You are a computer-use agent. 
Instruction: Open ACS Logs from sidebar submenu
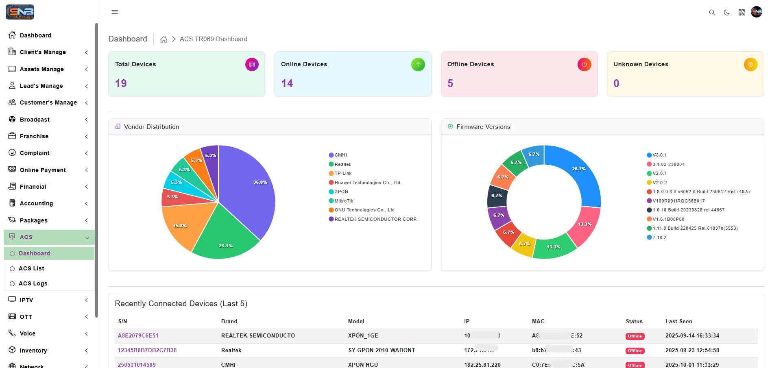click(33, 283)
